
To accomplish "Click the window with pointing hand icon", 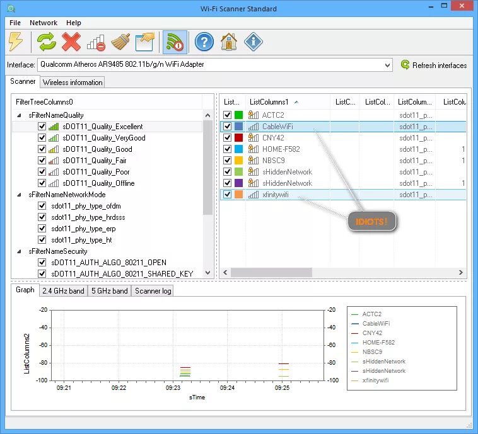I will pyautogui.click(x=145, y=42).
